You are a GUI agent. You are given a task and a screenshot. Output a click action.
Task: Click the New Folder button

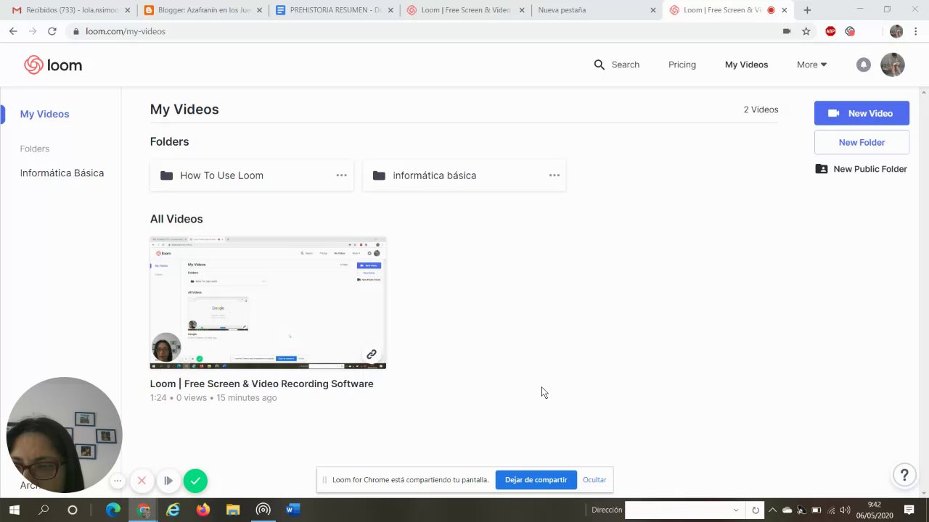click(862, 142)
